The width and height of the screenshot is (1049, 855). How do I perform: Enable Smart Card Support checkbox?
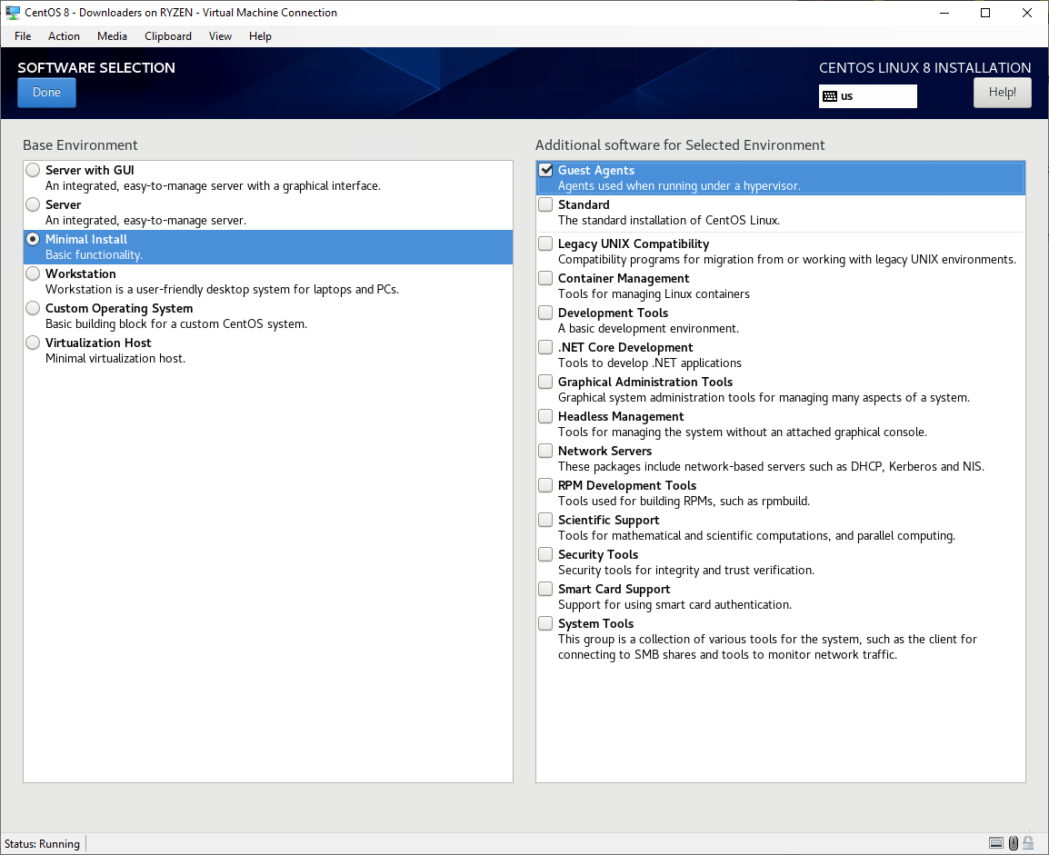pyautogui.click(x=546, y=588)
